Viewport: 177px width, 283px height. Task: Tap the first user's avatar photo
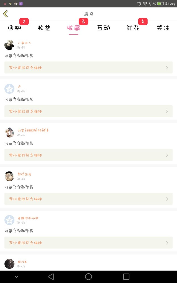click(9, 45)
